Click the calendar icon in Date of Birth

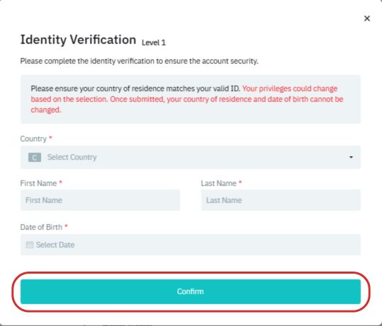30,245
